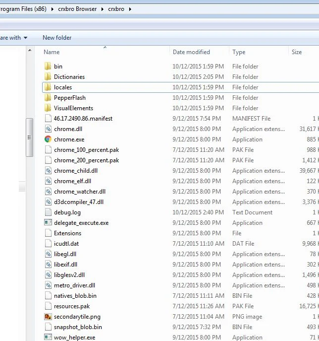Create a New folder
Viewport: 319px width, 341px height.
tap(57, 38)
